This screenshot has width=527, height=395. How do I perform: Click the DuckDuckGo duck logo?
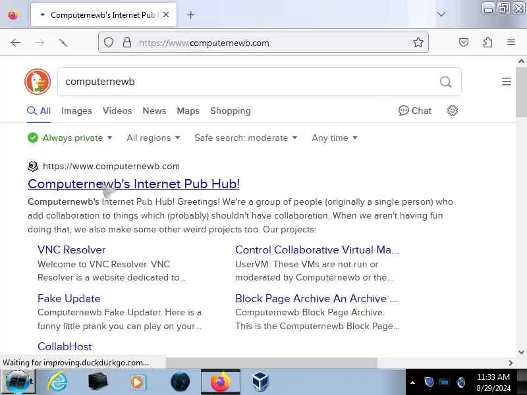tap(38, 82)
